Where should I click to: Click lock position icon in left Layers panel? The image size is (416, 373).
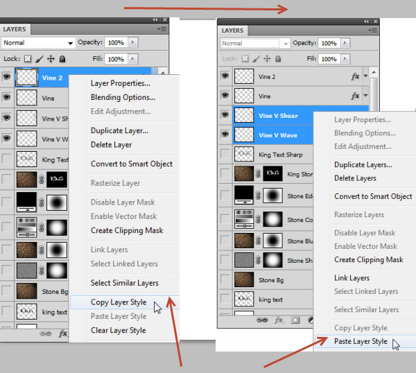[51, 59]
